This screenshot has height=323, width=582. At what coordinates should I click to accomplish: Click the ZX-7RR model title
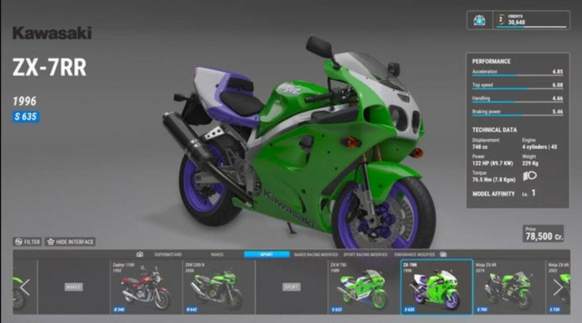49,67
